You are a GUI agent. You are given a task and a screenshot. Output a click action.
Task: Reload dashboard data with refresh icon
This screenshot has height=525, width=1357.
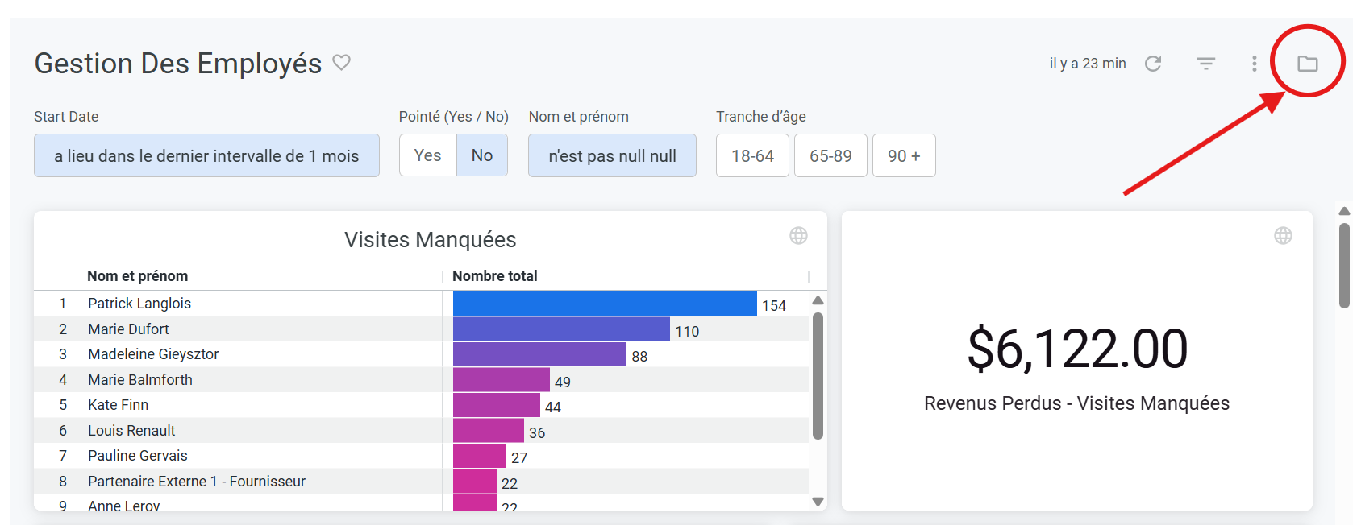[1153, 64]
